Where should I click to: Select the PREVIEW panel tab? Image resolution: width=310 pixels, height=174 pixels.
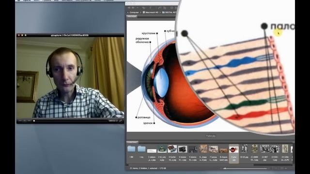pyautogui.click(x=132, y=16)
